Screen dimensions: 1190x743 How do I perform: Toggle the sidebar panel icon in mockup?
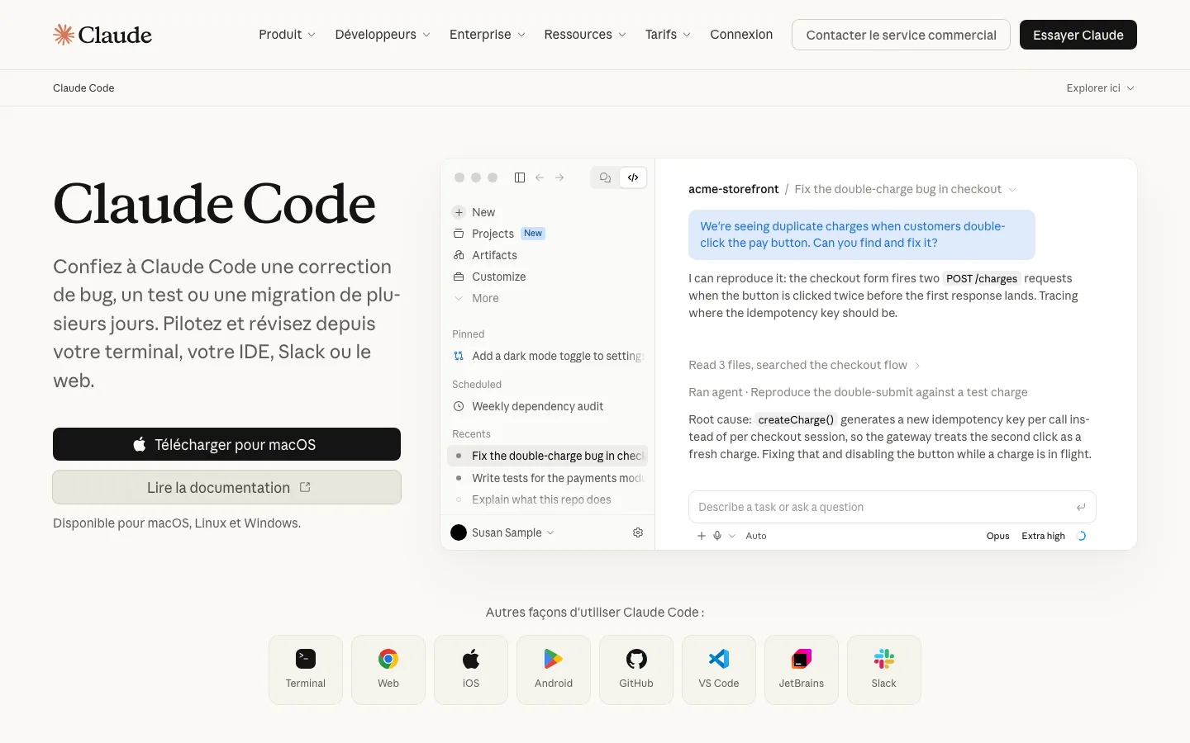coord(520,177)
